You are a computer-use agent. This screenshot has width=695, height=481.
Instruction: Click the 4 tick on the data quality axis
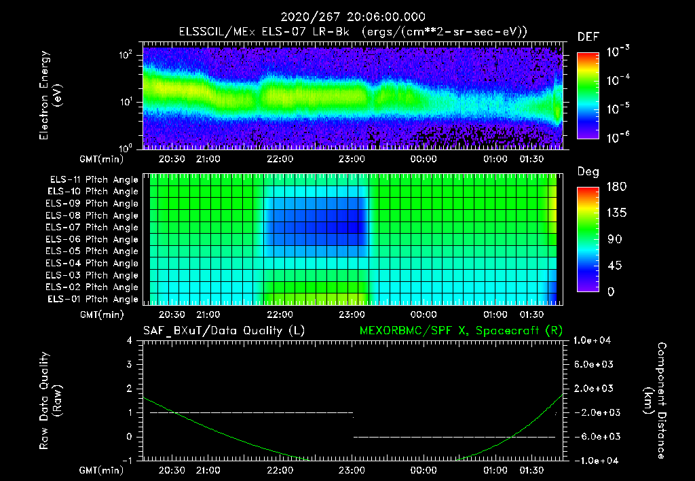(130, 340)
